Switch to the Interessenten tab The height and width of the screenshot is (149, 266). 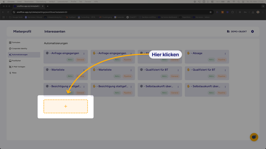click(x=55, y=32)
